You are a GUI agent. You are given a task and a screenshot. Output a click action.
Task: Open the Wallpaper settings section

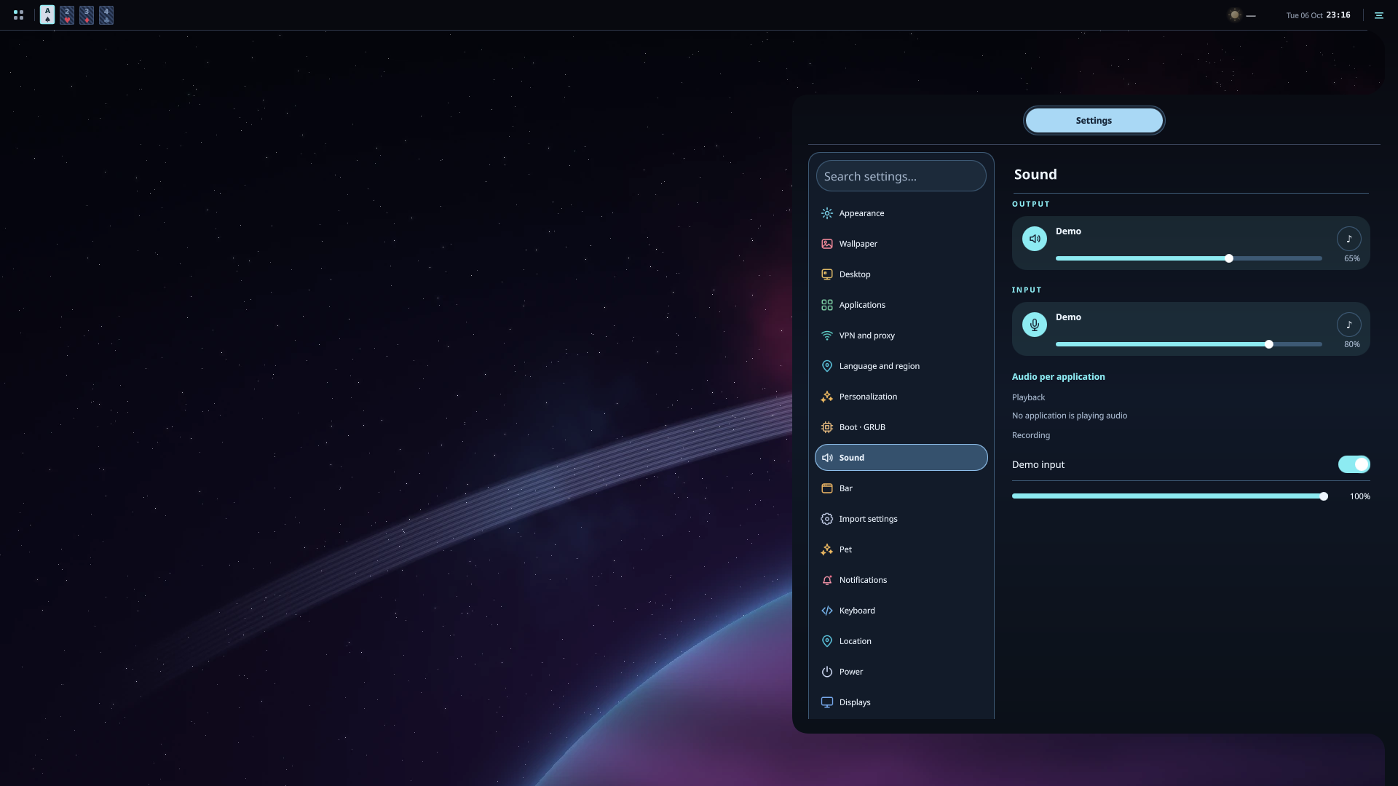tap(901, 244)
